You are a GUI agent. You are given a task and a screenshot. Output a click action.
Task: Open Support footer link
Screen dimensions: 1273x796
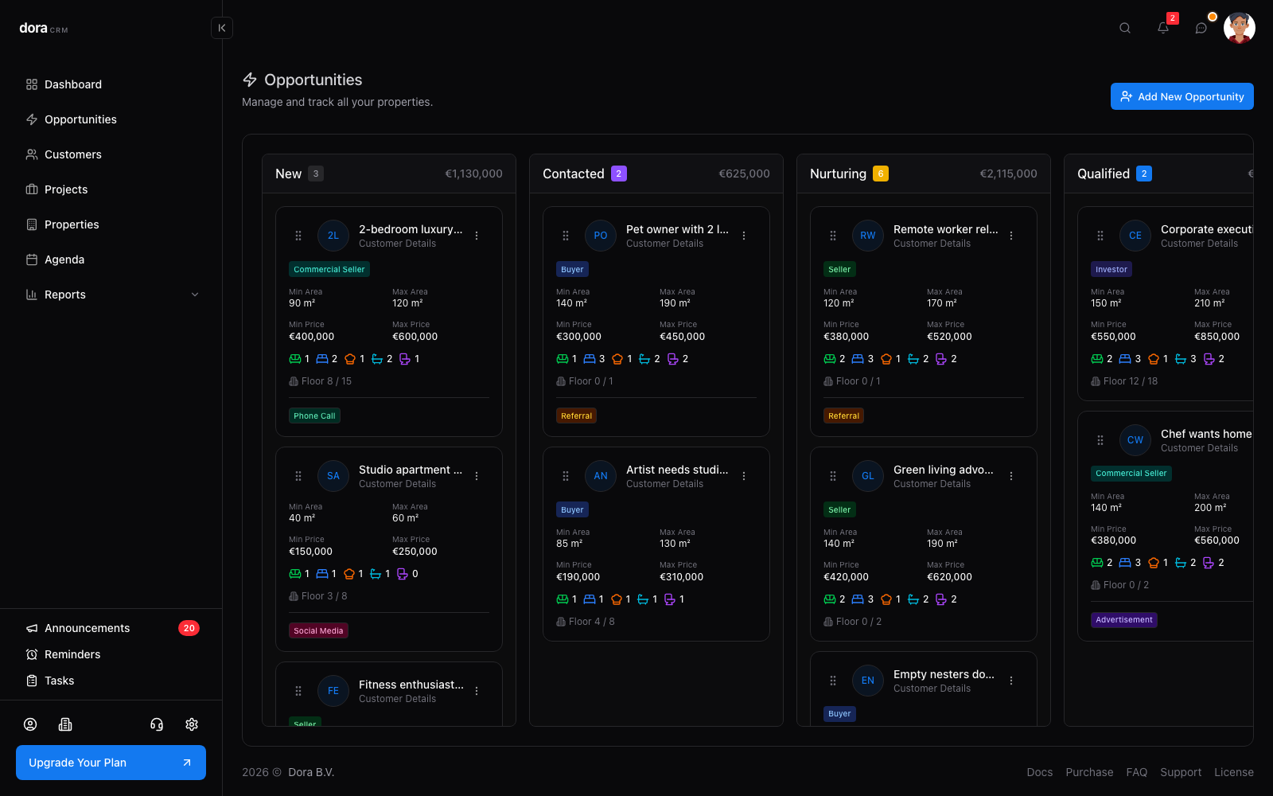pos(1181,772)
